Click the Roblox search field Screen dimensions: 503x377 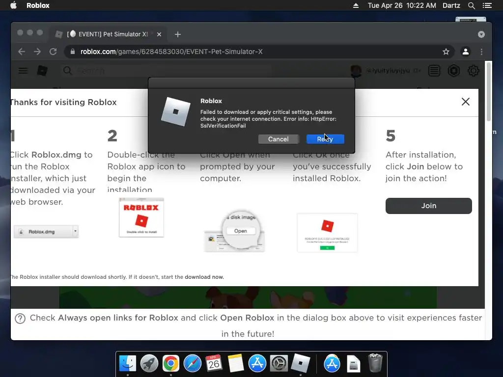pos(167,71)
